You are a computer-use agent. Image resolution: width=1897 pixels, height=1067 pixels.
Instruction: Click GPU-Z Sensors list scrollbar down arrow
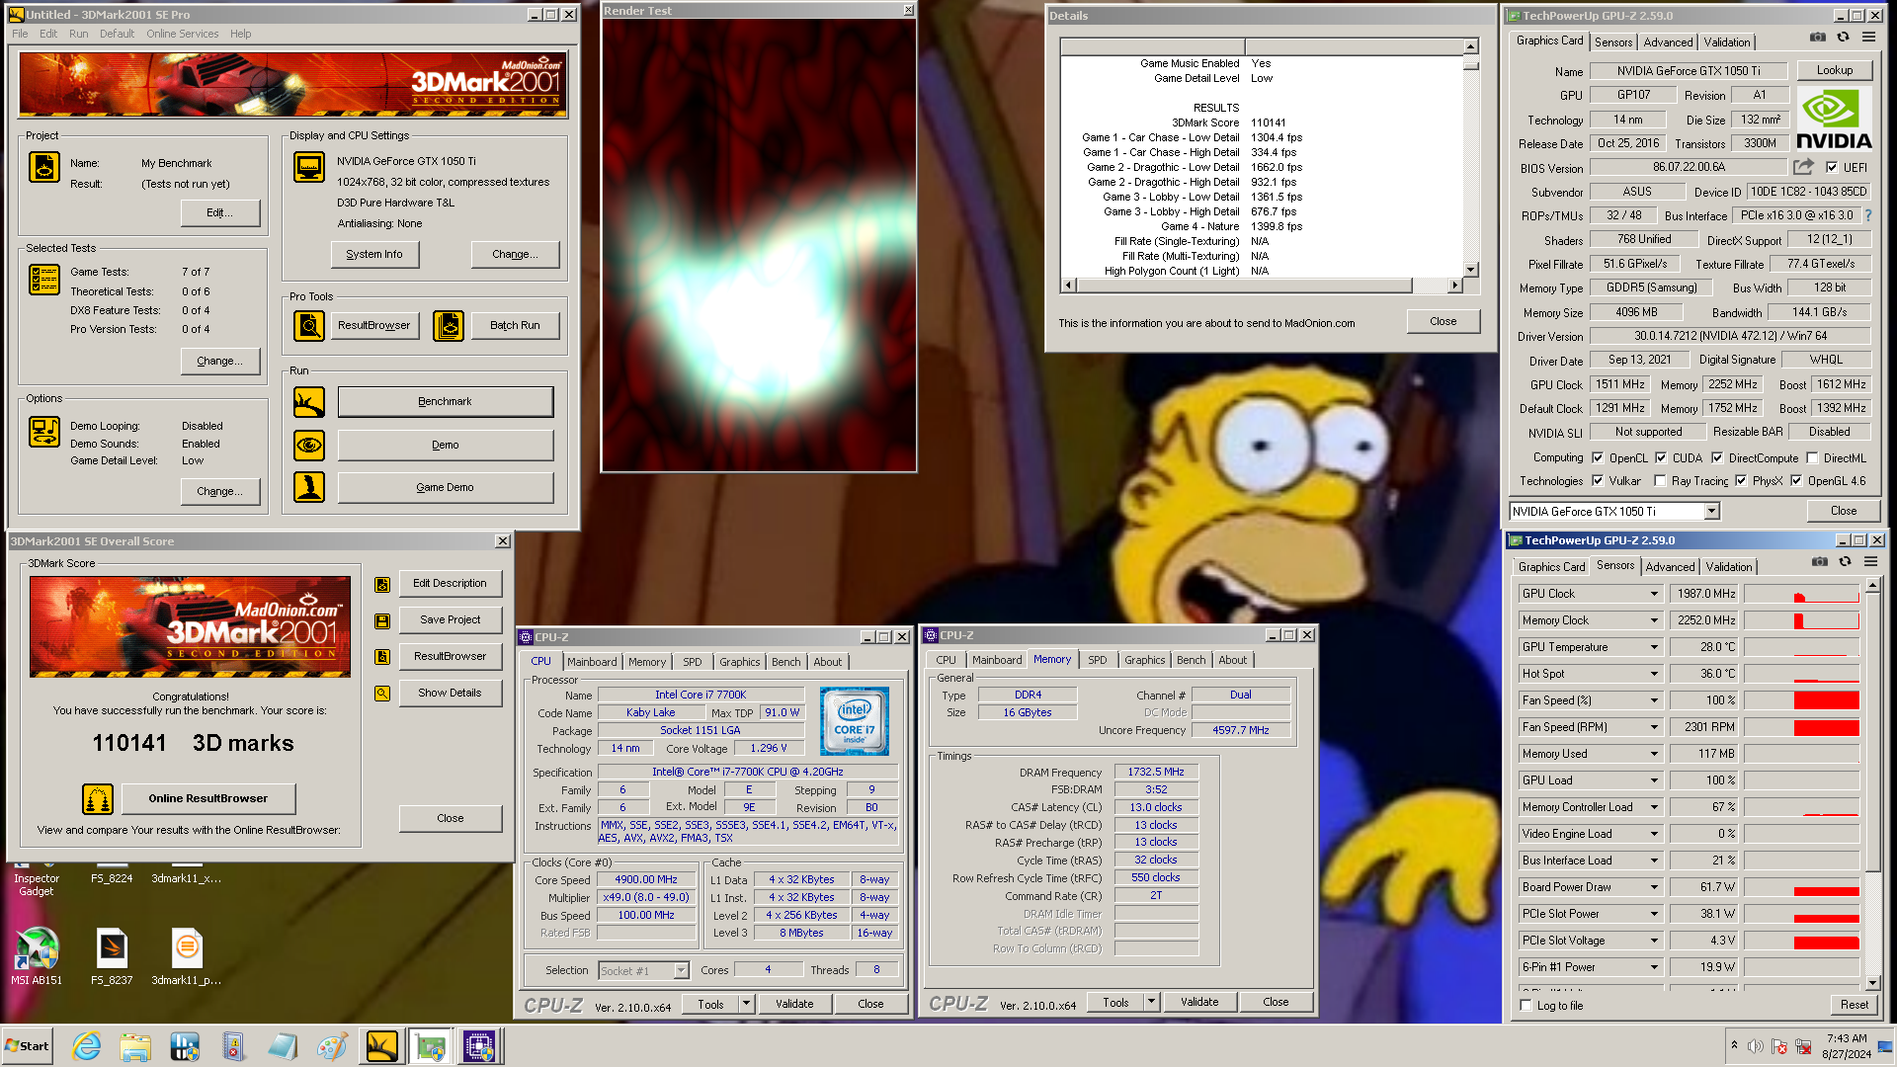coord(1872,983)
